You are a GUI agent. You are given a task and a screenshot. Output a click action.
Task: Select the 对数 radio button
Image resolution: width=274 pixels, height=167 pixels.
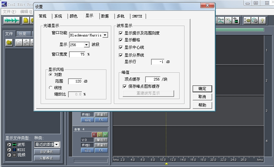(50, 74)
